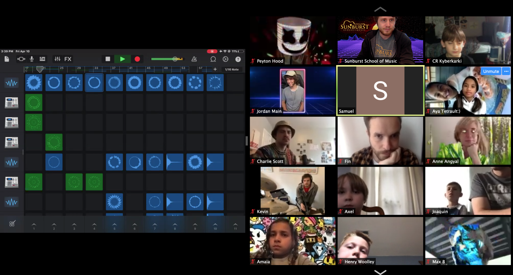Open the Edit Cells grid icon

point(12,224)
